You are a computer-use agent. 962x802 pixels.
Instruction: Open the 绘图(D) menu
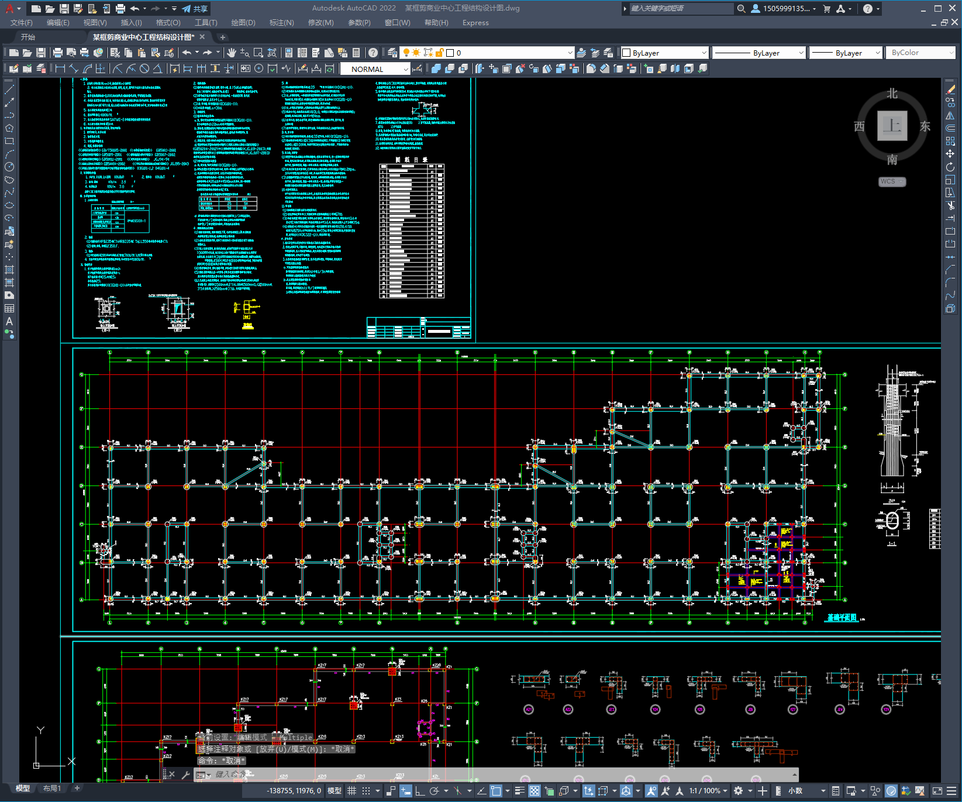click(243, 23)
